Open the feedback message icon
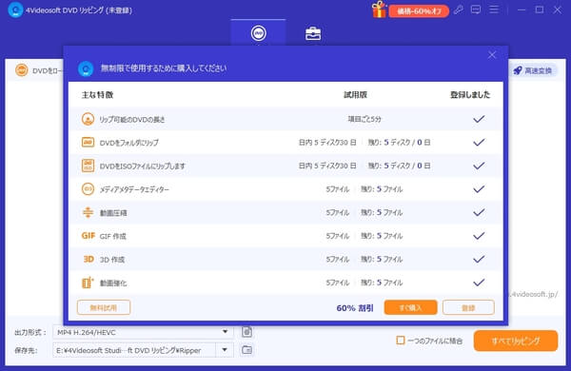This screenshot has height=371, width=571. pyautogui.click(x=476, y=10)
